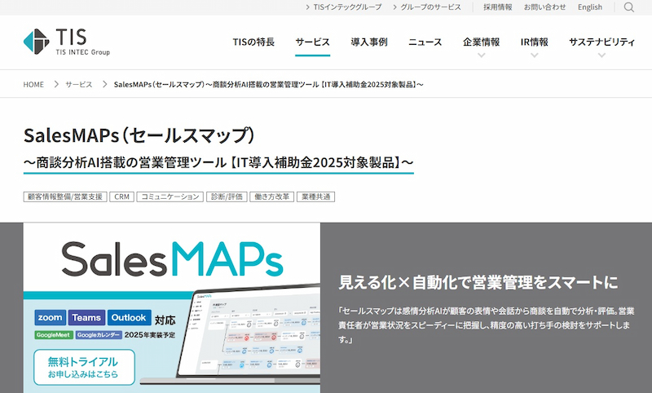Viewport: 652px width, 393px height.
Task: Click heading 見える化×自動化で営業管理をスマートに
Action: [478, 282]
